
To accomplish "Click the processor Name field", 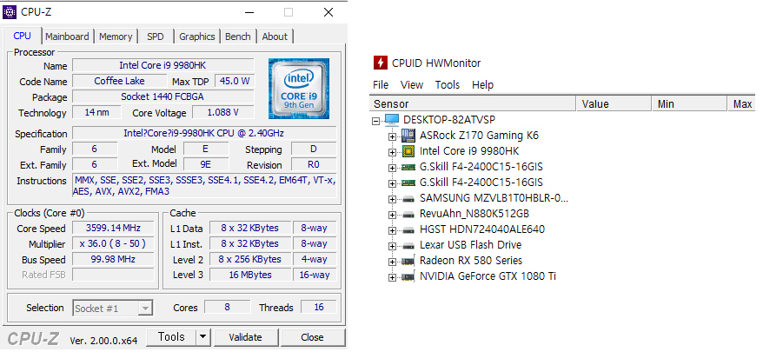I will coord(163,65).
